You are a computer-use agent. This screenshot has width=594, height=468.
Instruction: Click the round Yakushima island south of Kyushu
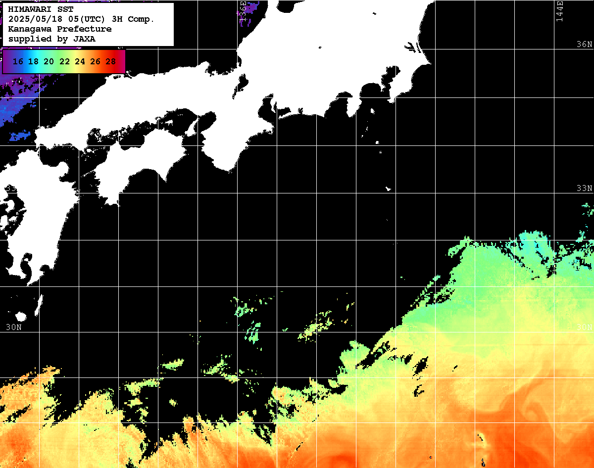point(21,317)
